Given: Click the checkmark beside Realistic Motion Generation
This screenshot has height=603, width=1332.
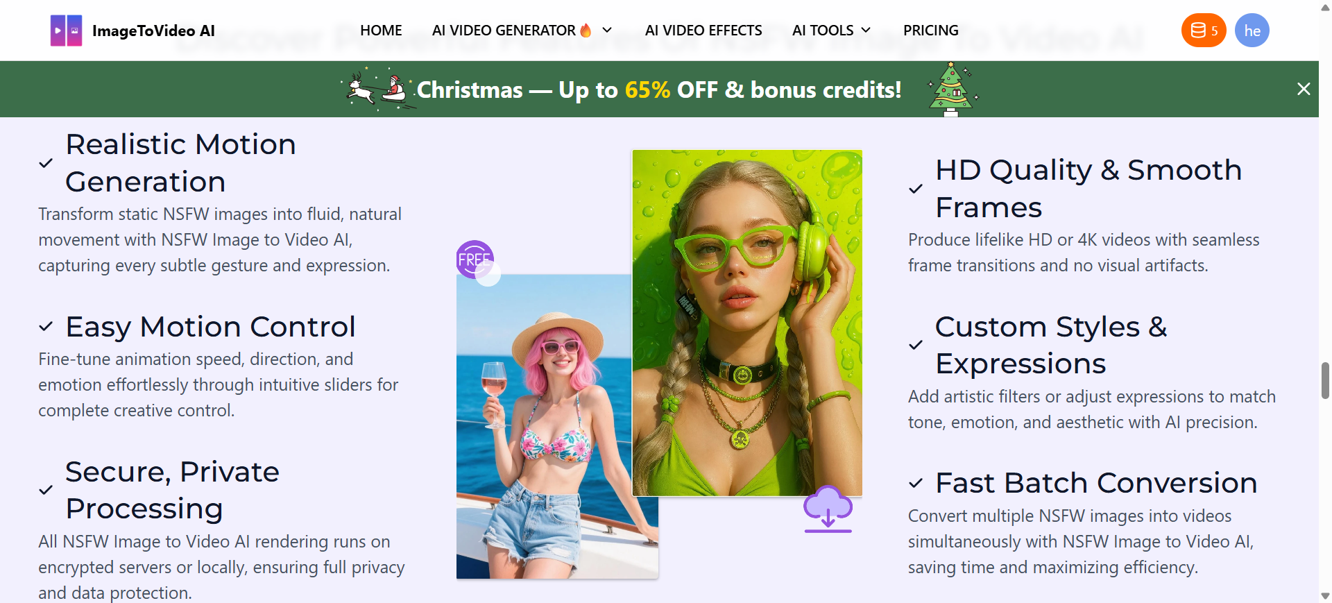Looking at the screenshot, I should click(46, 164).
